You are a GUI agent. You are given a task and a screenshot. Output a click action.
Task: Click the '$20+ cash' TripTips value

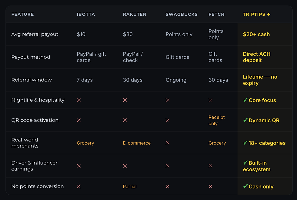pyautogui.click(x=256, y=34)
